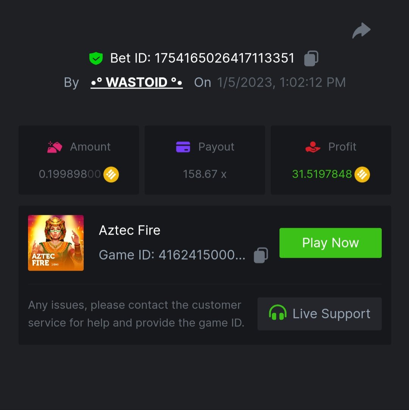Click the green headphones support icon
This screenshot has height=410, width=409.
[278, 314]
